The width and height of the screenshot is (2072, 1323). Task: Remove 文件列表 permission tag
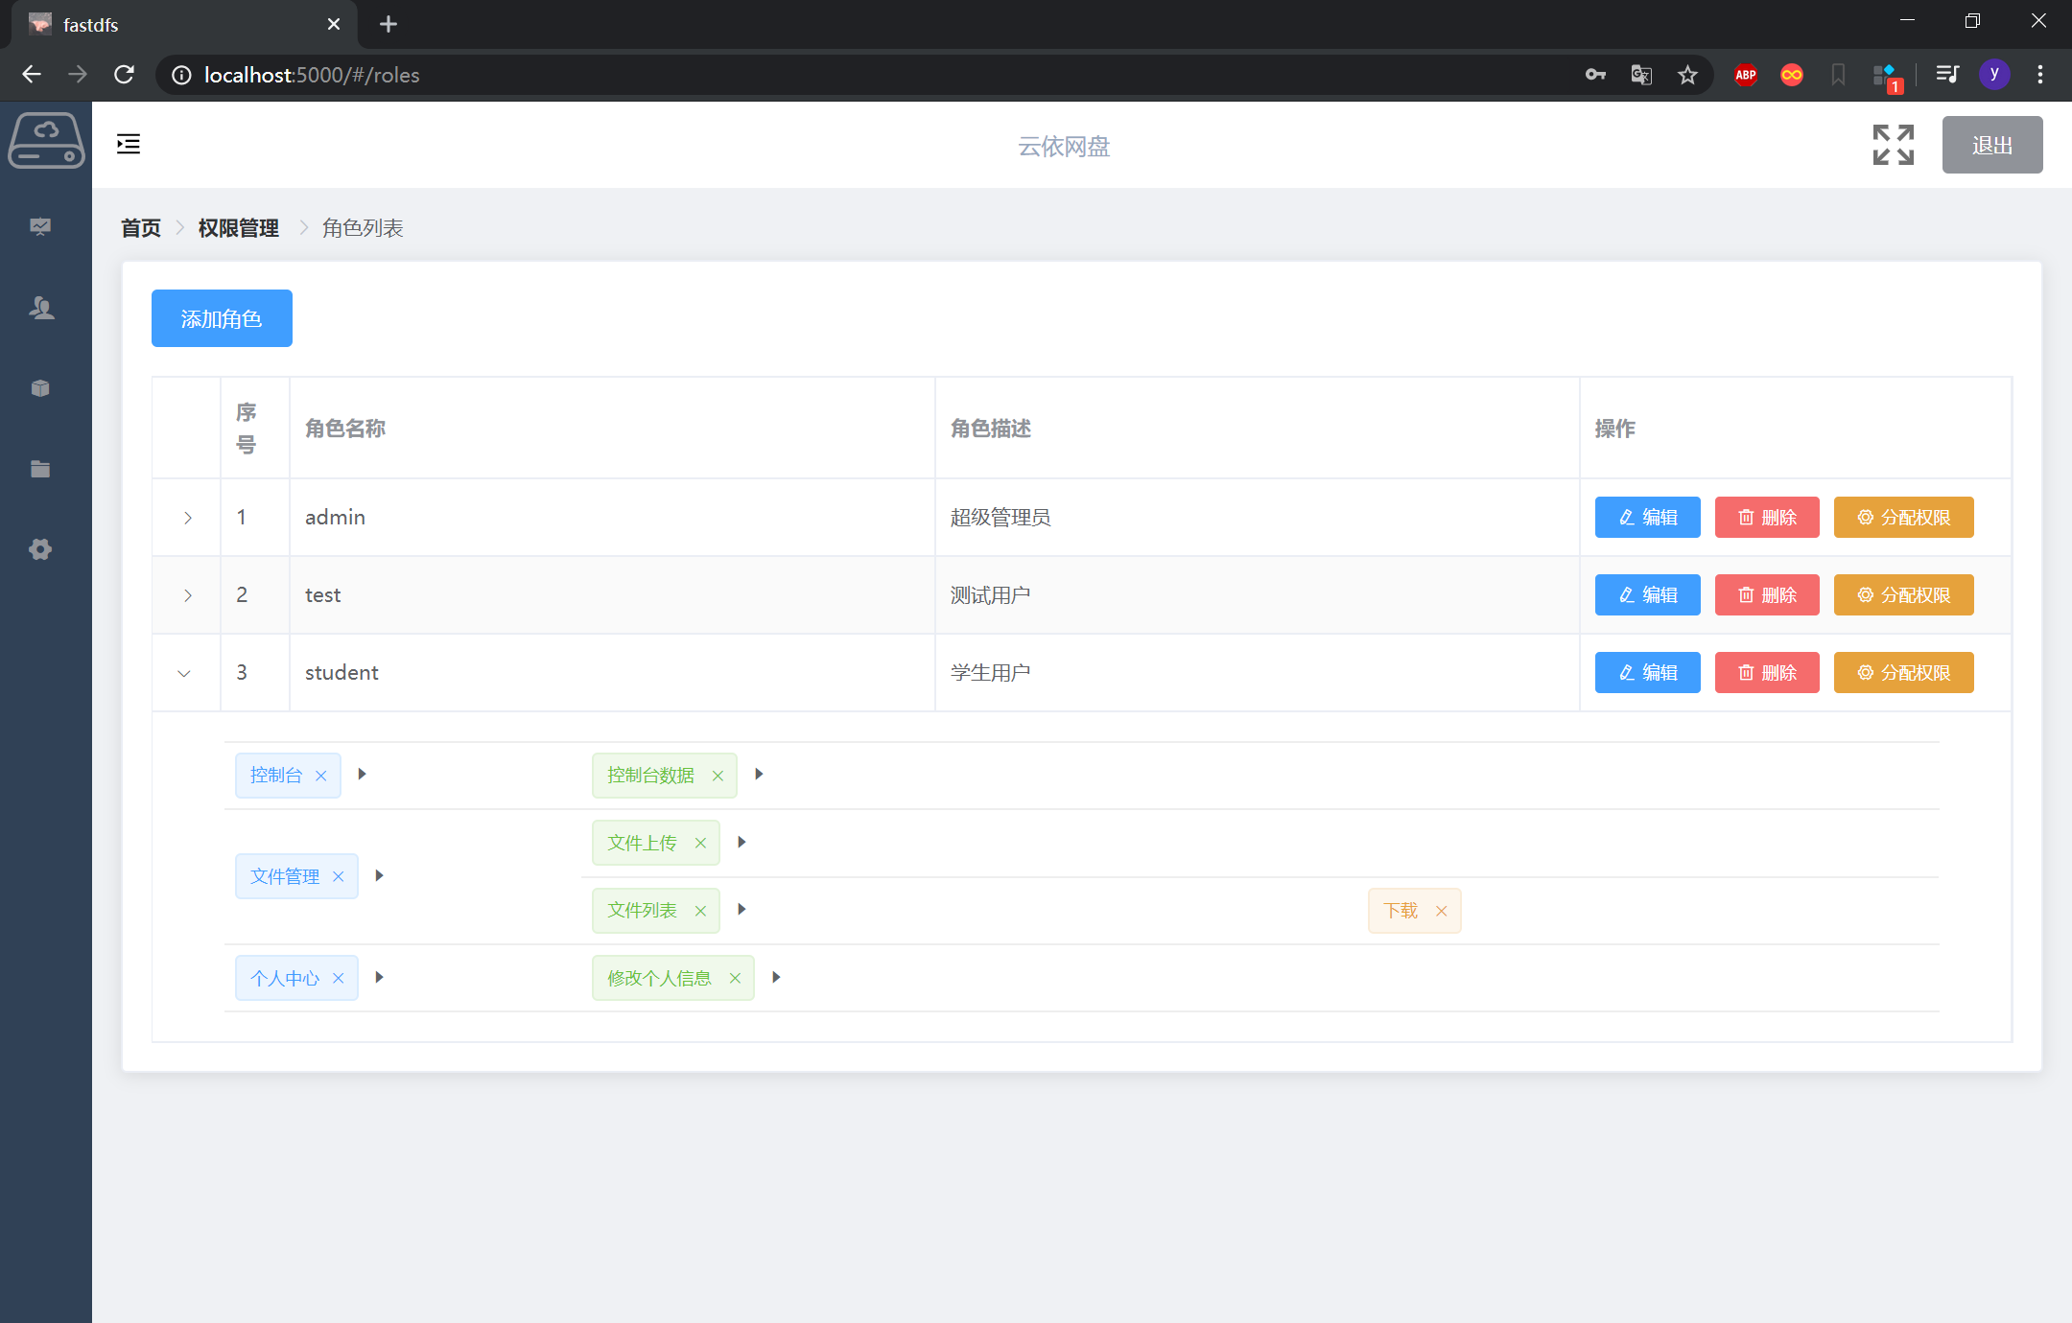tap(700, 911)
